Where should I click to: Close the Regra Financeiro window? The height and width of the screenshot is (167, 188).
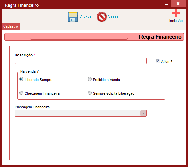(178, 4)
